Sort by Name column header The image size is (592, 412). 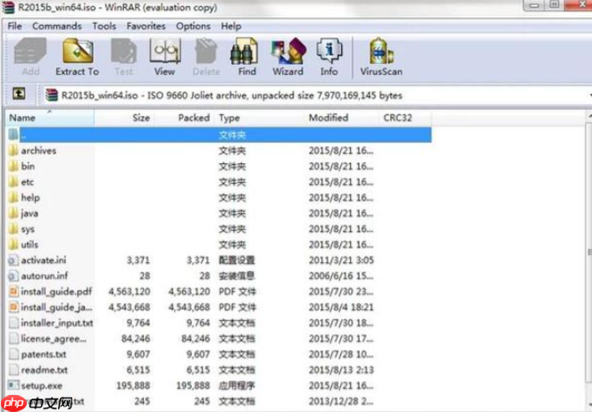50,118
